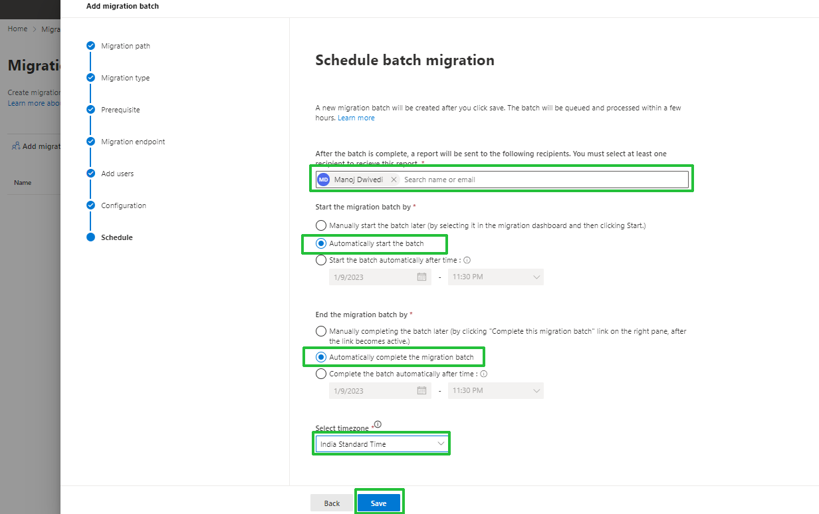Select Manually completing the batch later option
This screenshot has height=514, width=819.
(x=322, y=331)
